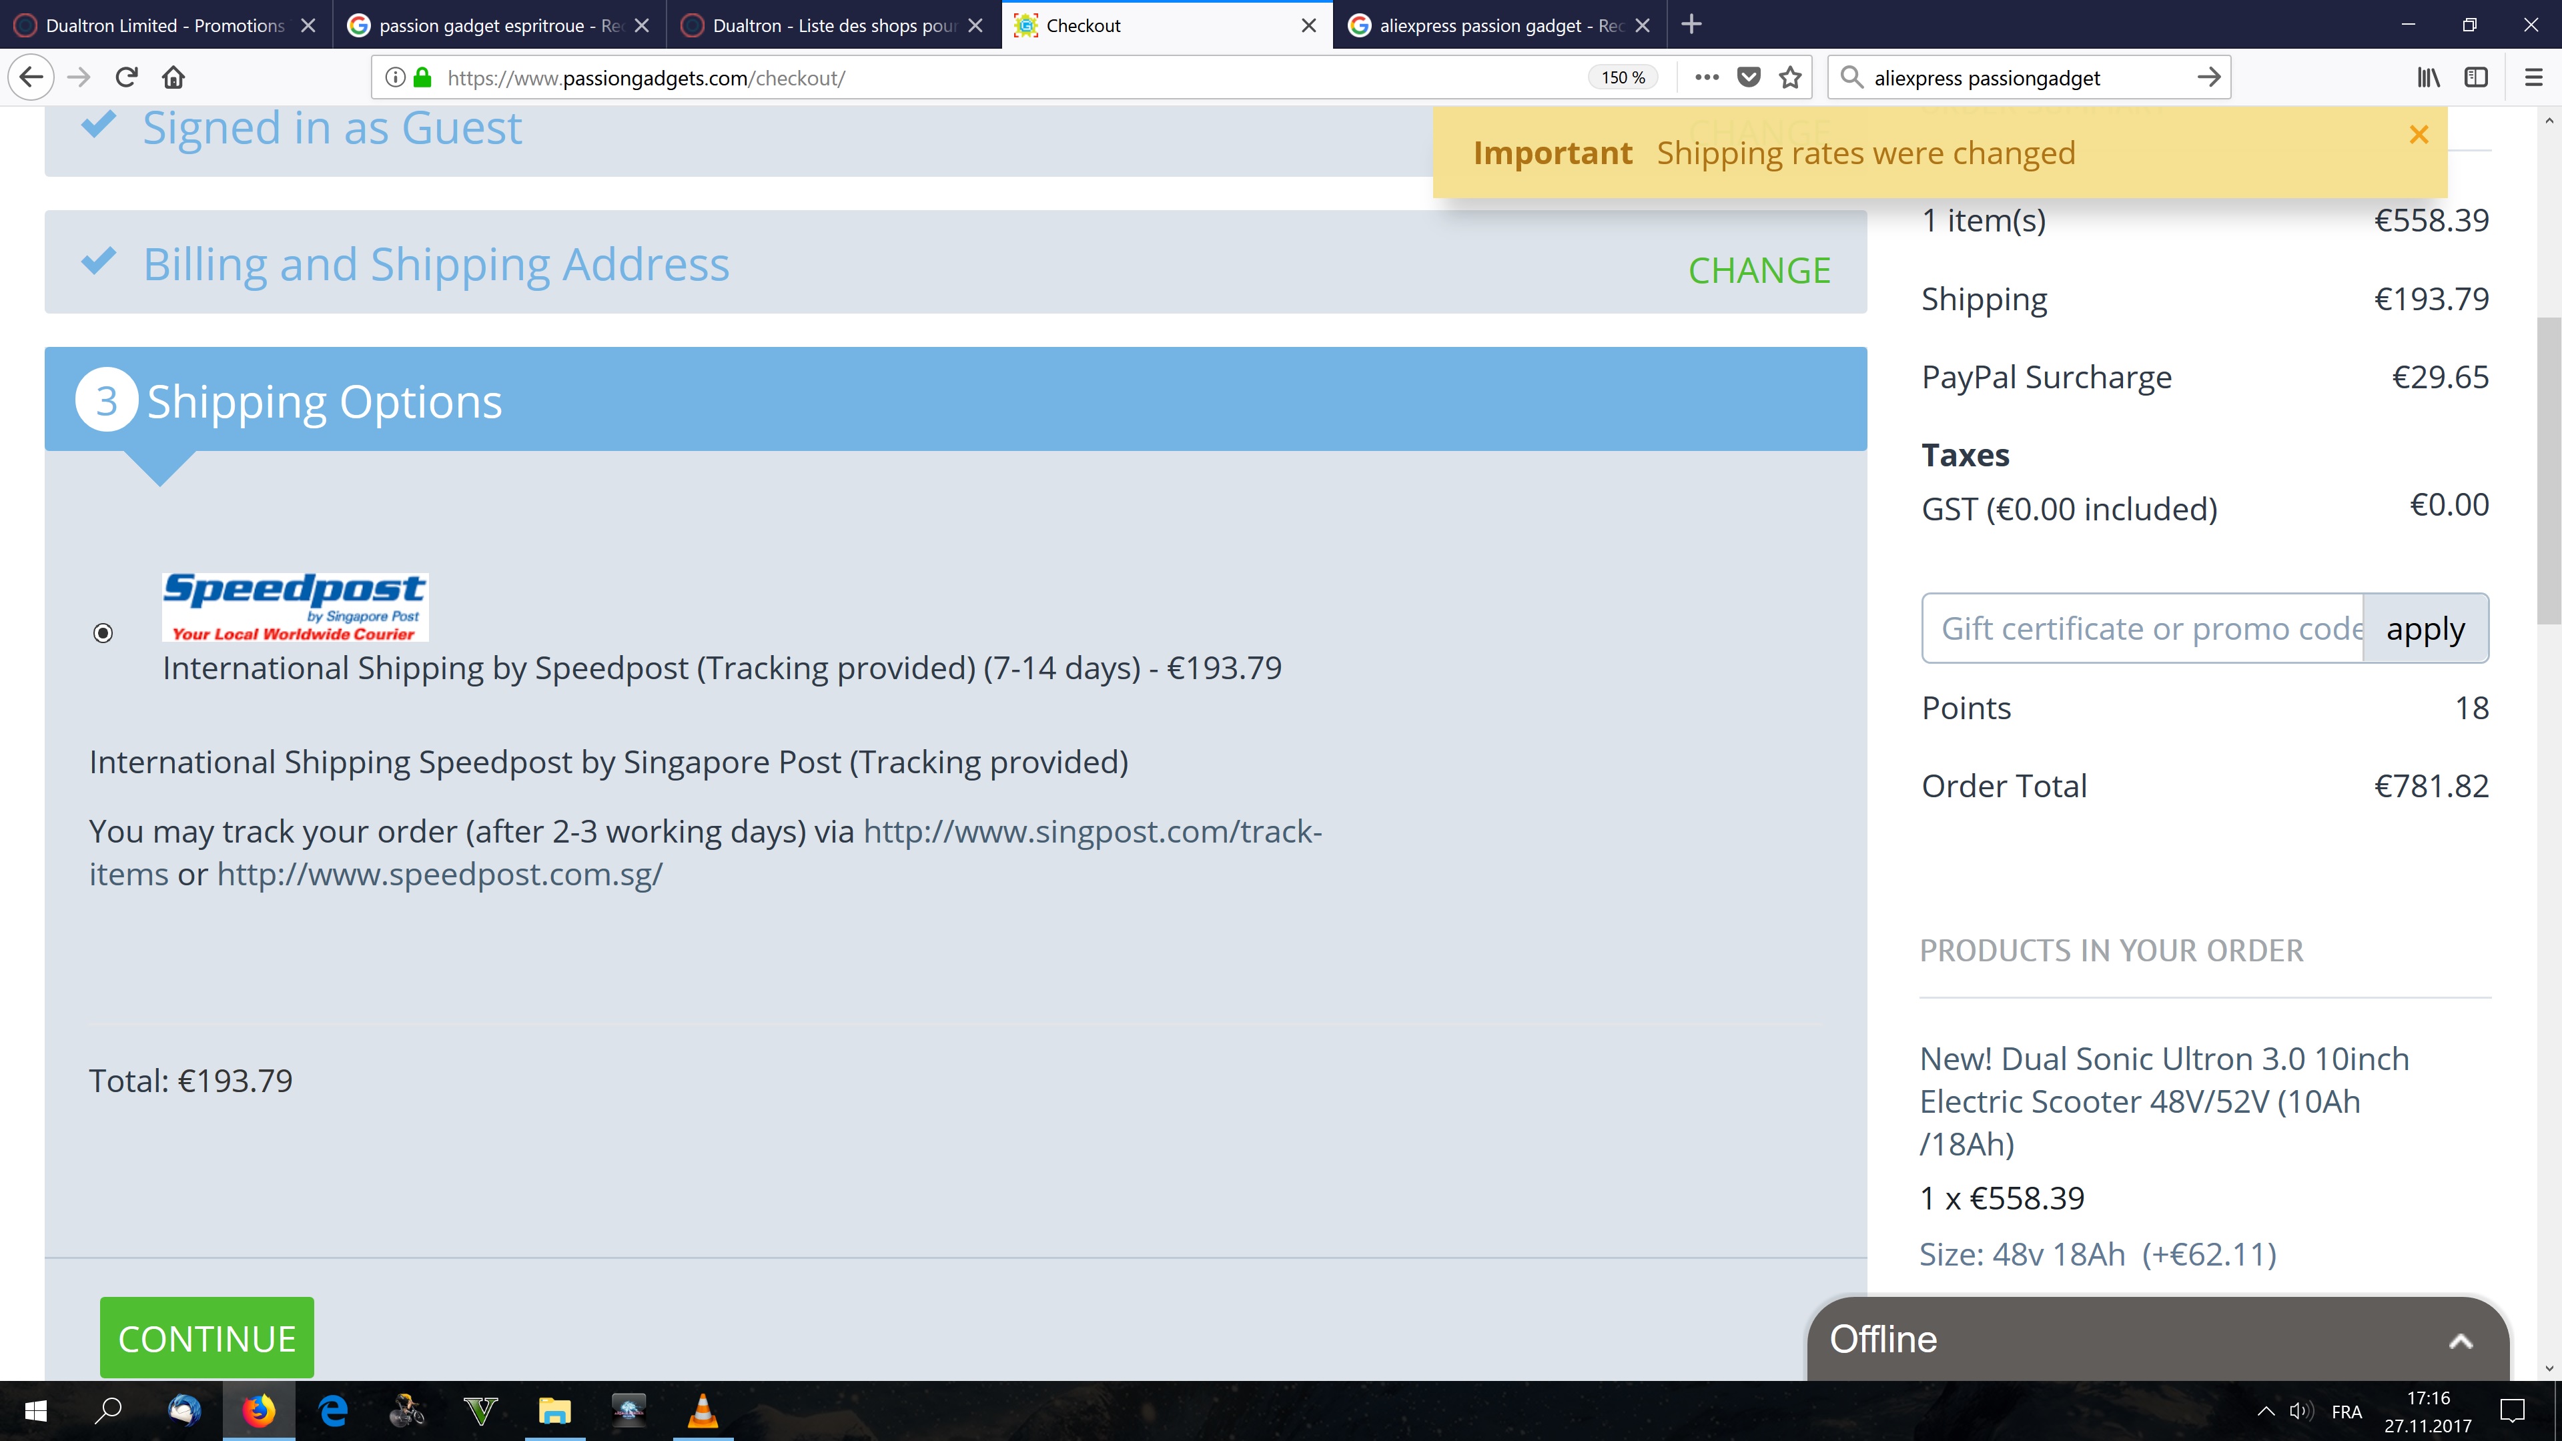This screenshot has width=2562, height=1441.
Task: Save page to Pocket
Action: click(x=1749, y=77)
